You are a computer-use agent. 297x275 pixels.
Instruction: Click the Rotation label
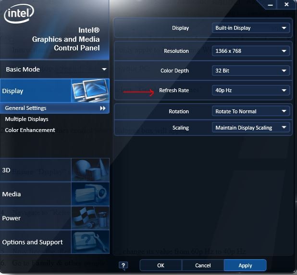pyautogui.click(x=179, y=111)
